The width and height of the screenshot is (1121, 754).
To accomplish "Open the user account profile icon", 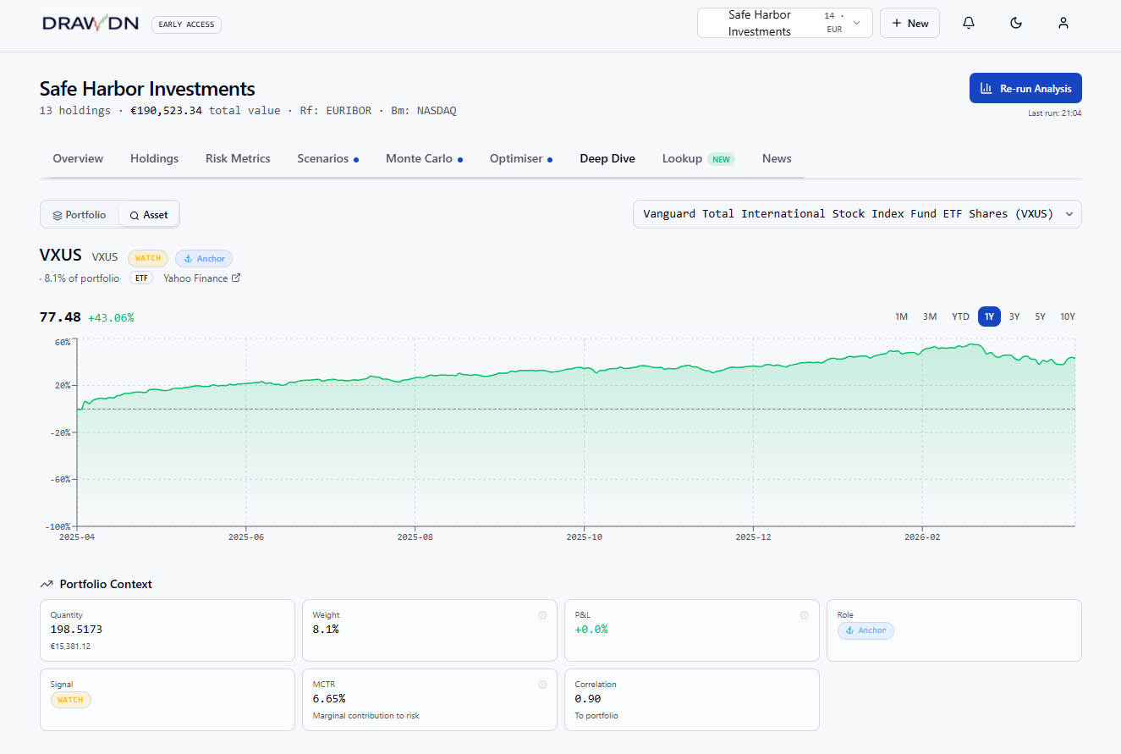I will pos(1063,24).
